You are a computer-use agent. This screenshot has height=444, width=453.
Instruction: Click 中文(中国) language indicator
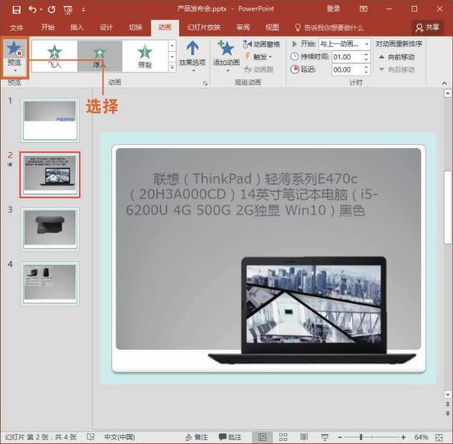click(119, 437)
